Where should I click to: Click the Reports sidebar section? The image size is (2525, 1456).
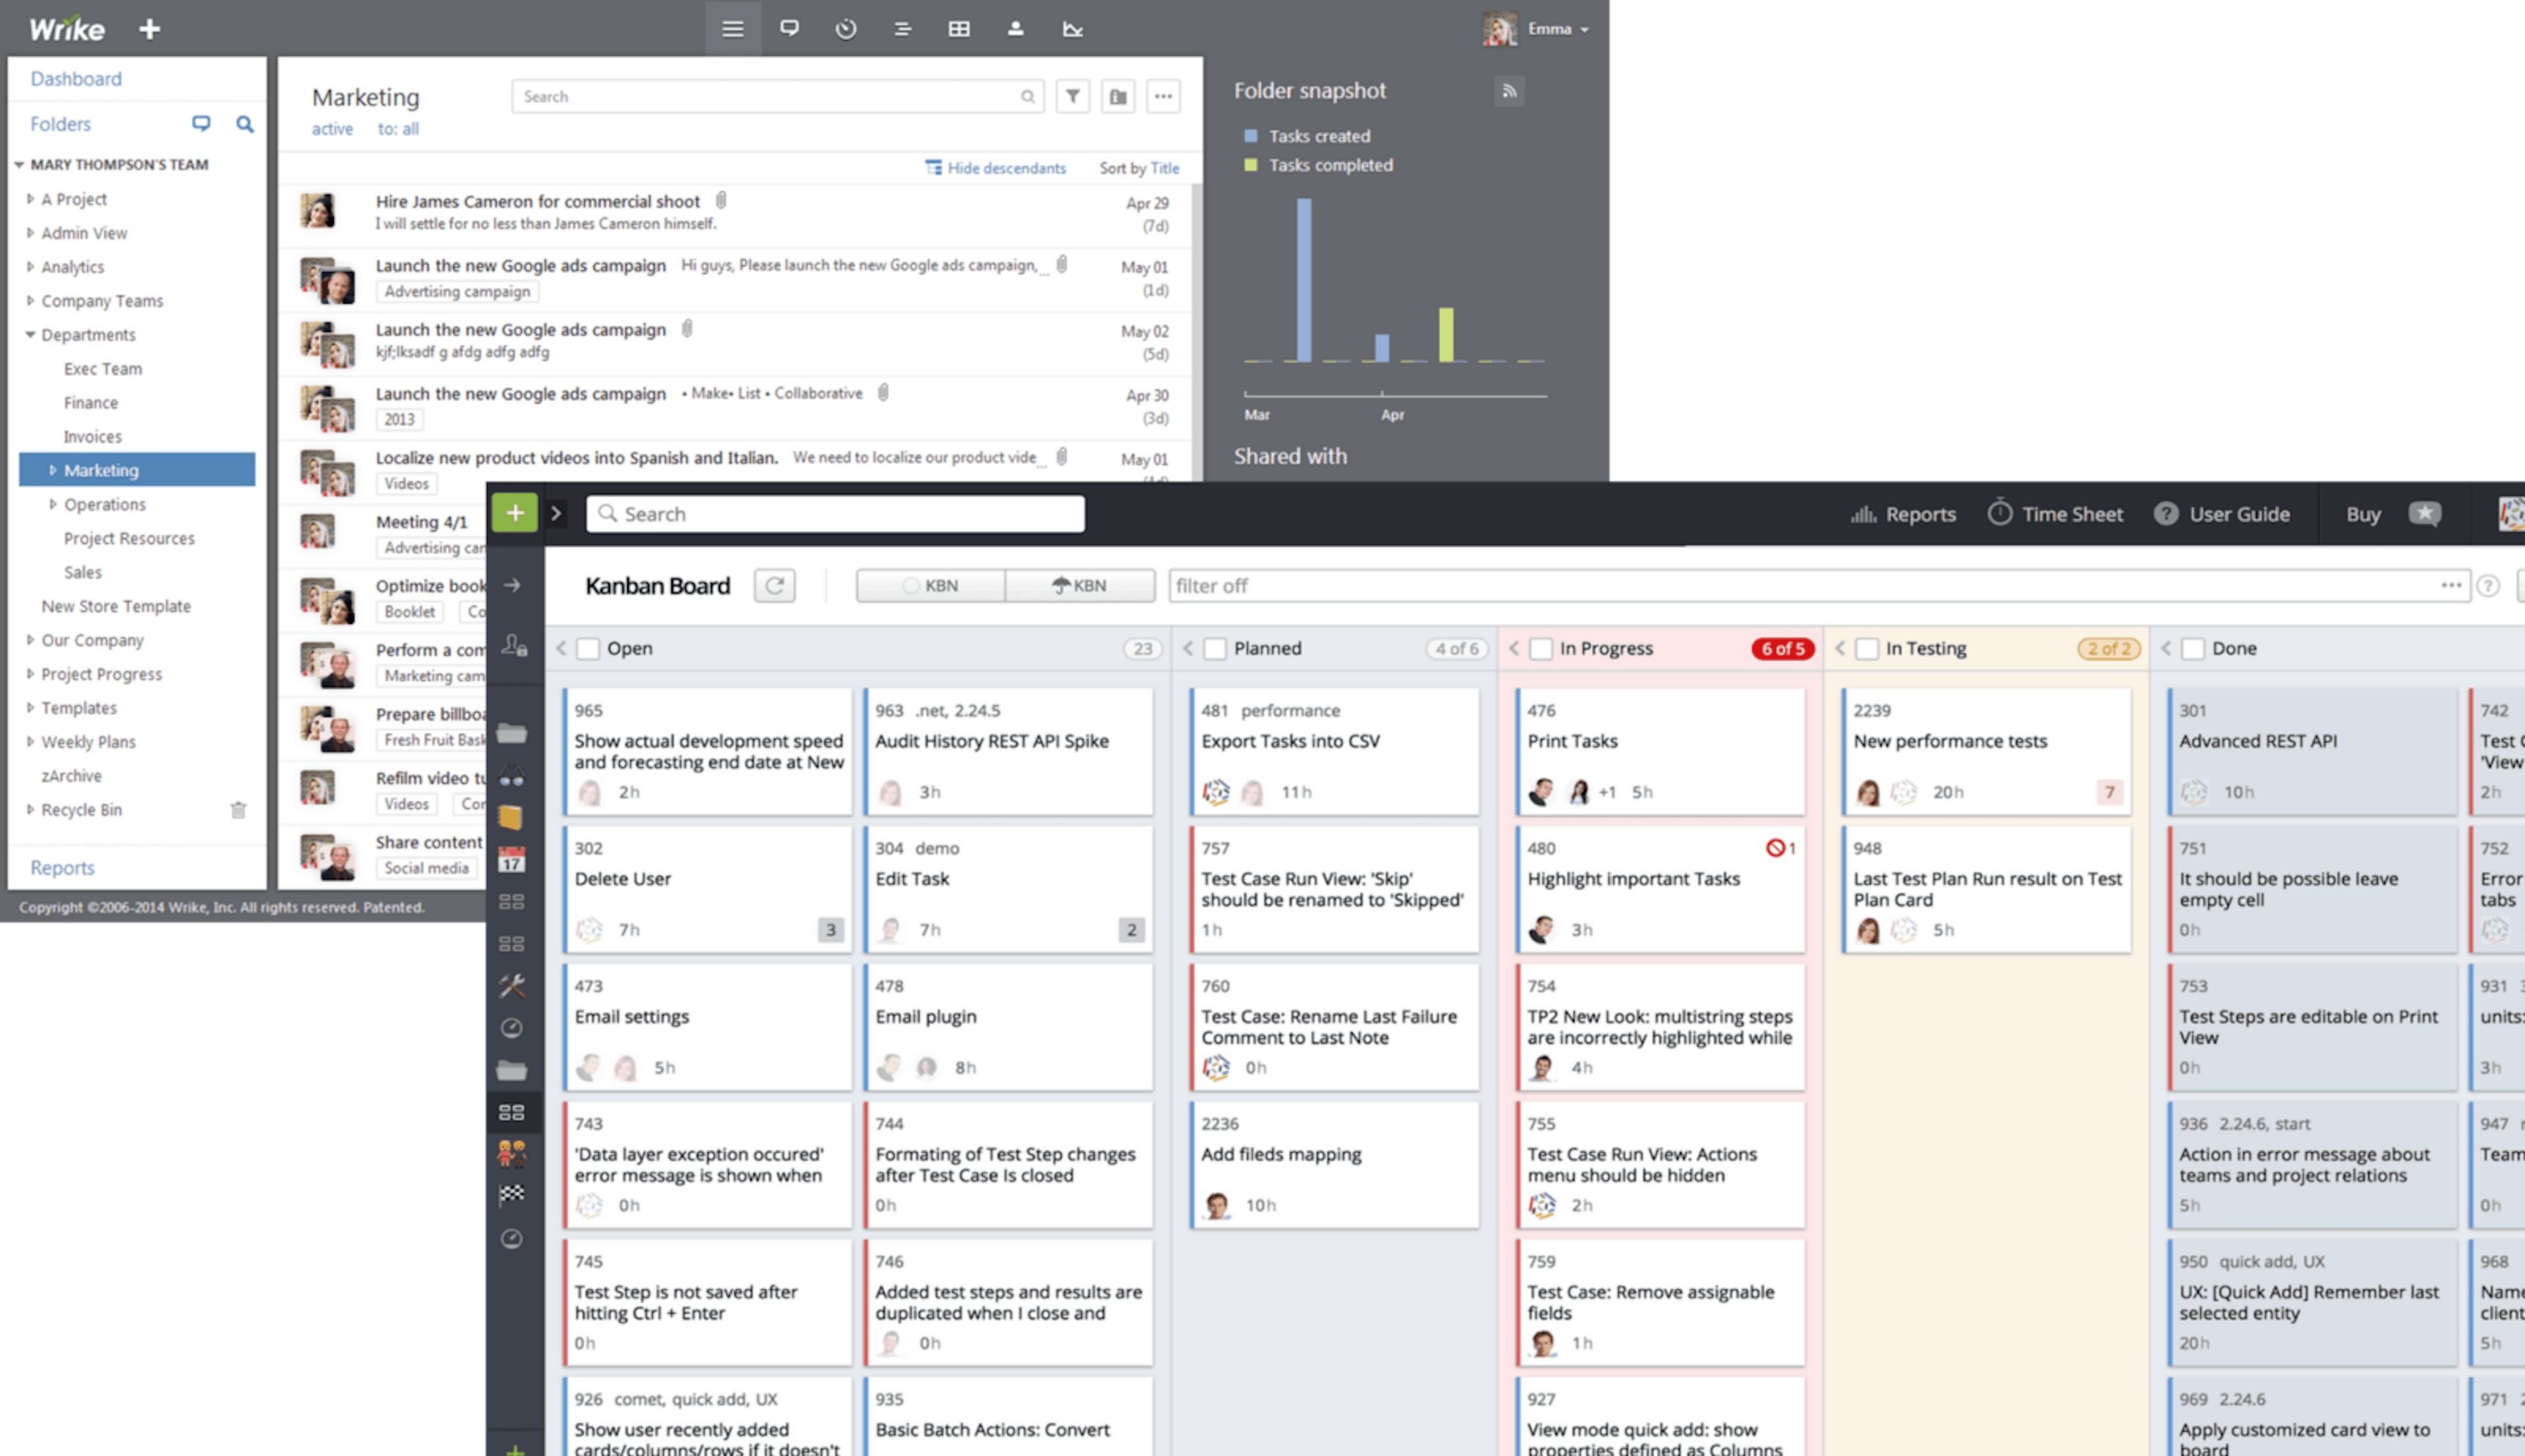(x=62, y=865)
